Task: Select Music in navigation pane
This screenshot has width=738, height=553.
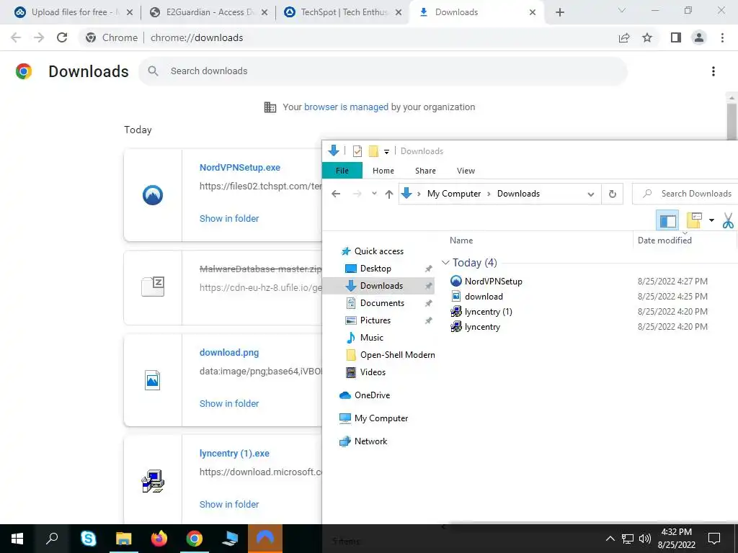Action: coord(371,338)
